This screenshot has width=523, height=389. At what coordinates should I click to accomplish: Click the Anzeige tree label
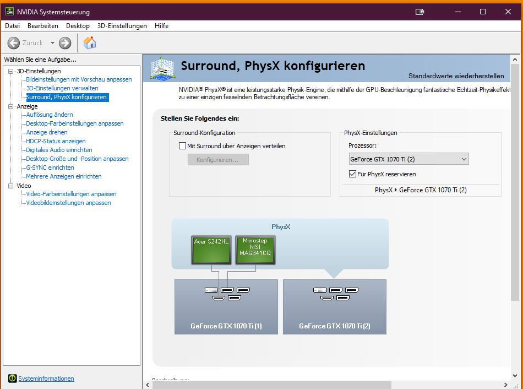click(27, 106)
